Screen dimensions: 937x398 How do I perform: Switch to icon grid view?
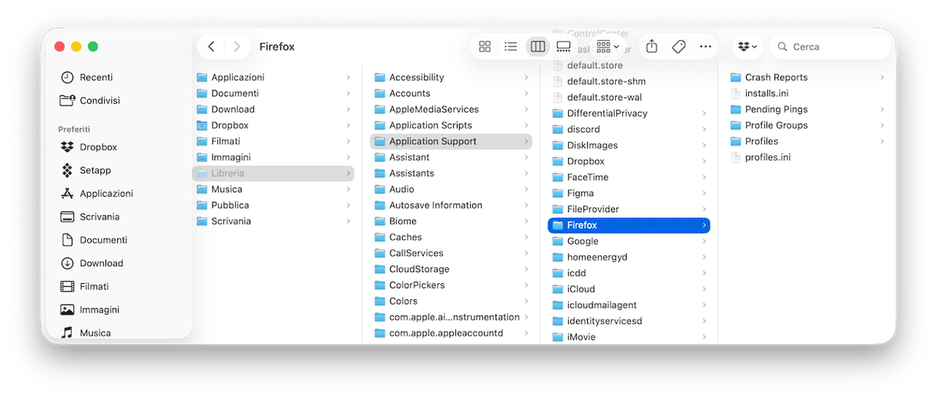tap(485, 47)
